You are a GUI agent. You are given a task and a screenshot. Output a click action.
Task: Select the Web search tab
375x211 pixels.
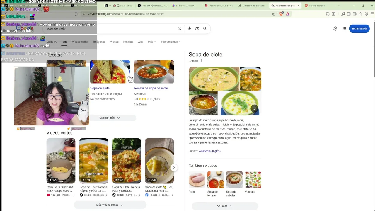(140, 42)
